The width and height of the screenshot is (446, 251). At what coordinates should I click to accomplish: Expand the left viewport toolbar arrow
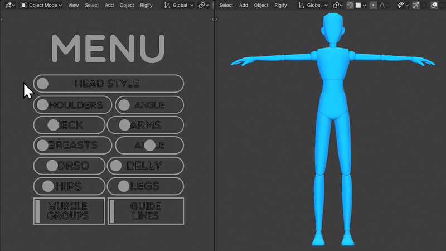pyautogui.click(x=2, y=19)
